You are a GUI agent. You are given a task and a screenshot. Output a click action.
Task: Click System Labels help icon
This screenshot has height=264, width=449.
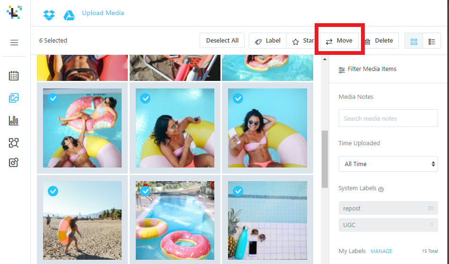point(381,189)
